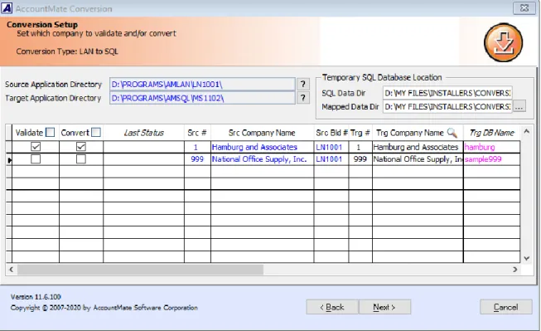Click target company Hamburg and Associates cell
Screen dimensions: 541x331
418,147
